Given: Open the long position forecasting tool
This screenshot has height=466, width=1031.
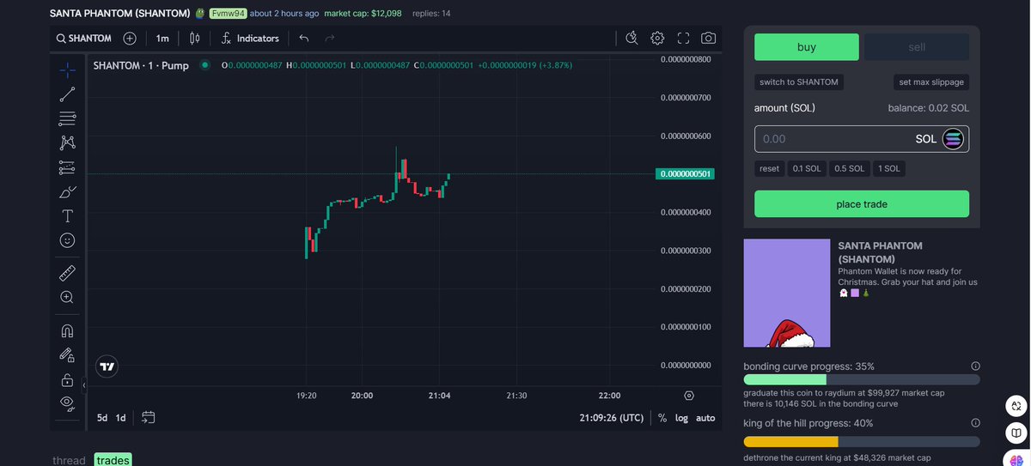Looking at the screenshot, I should 67,167.
